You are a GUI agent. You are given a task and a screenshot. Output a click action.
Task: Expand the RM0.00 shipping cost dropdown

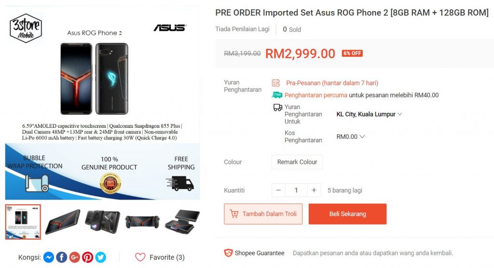[x=350, y=137]
